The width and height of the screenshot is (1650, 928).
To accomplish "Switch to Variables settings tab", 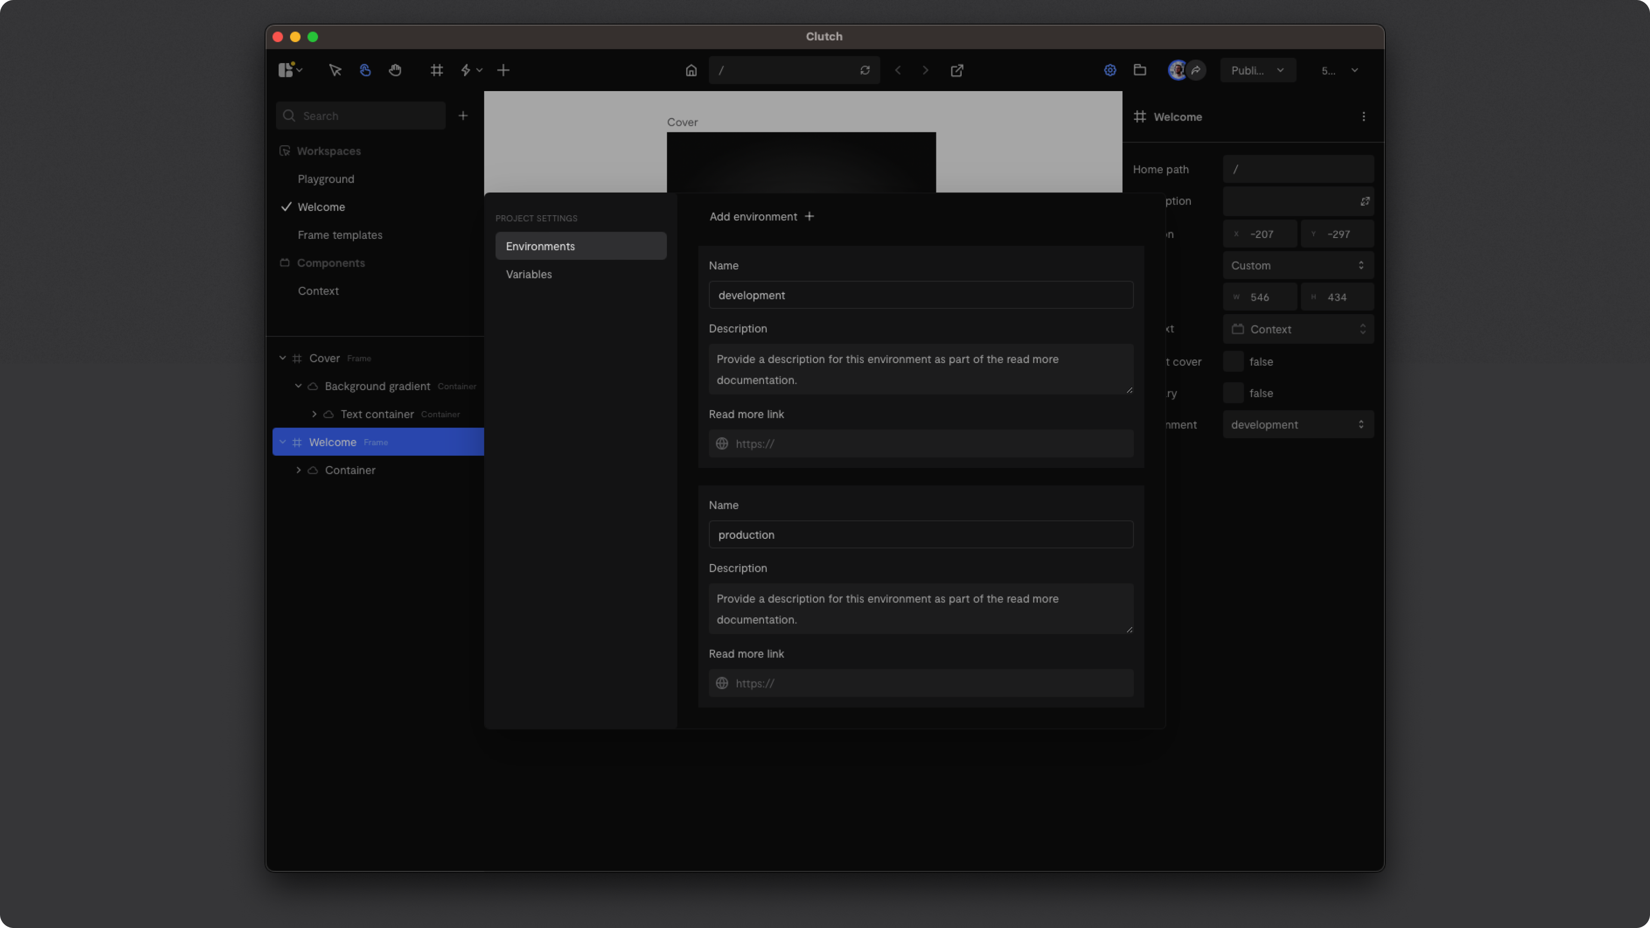I will coord(529,274).
